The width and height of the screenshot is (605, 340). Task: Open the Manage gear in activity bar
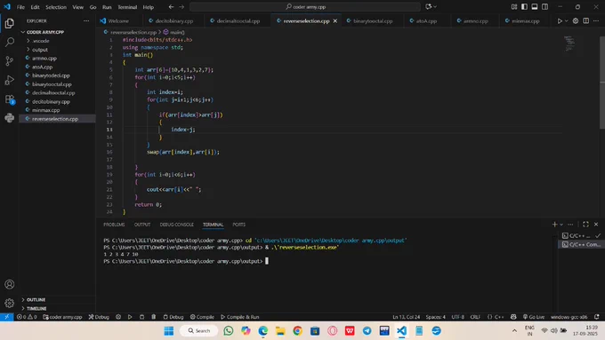[9, 304]
